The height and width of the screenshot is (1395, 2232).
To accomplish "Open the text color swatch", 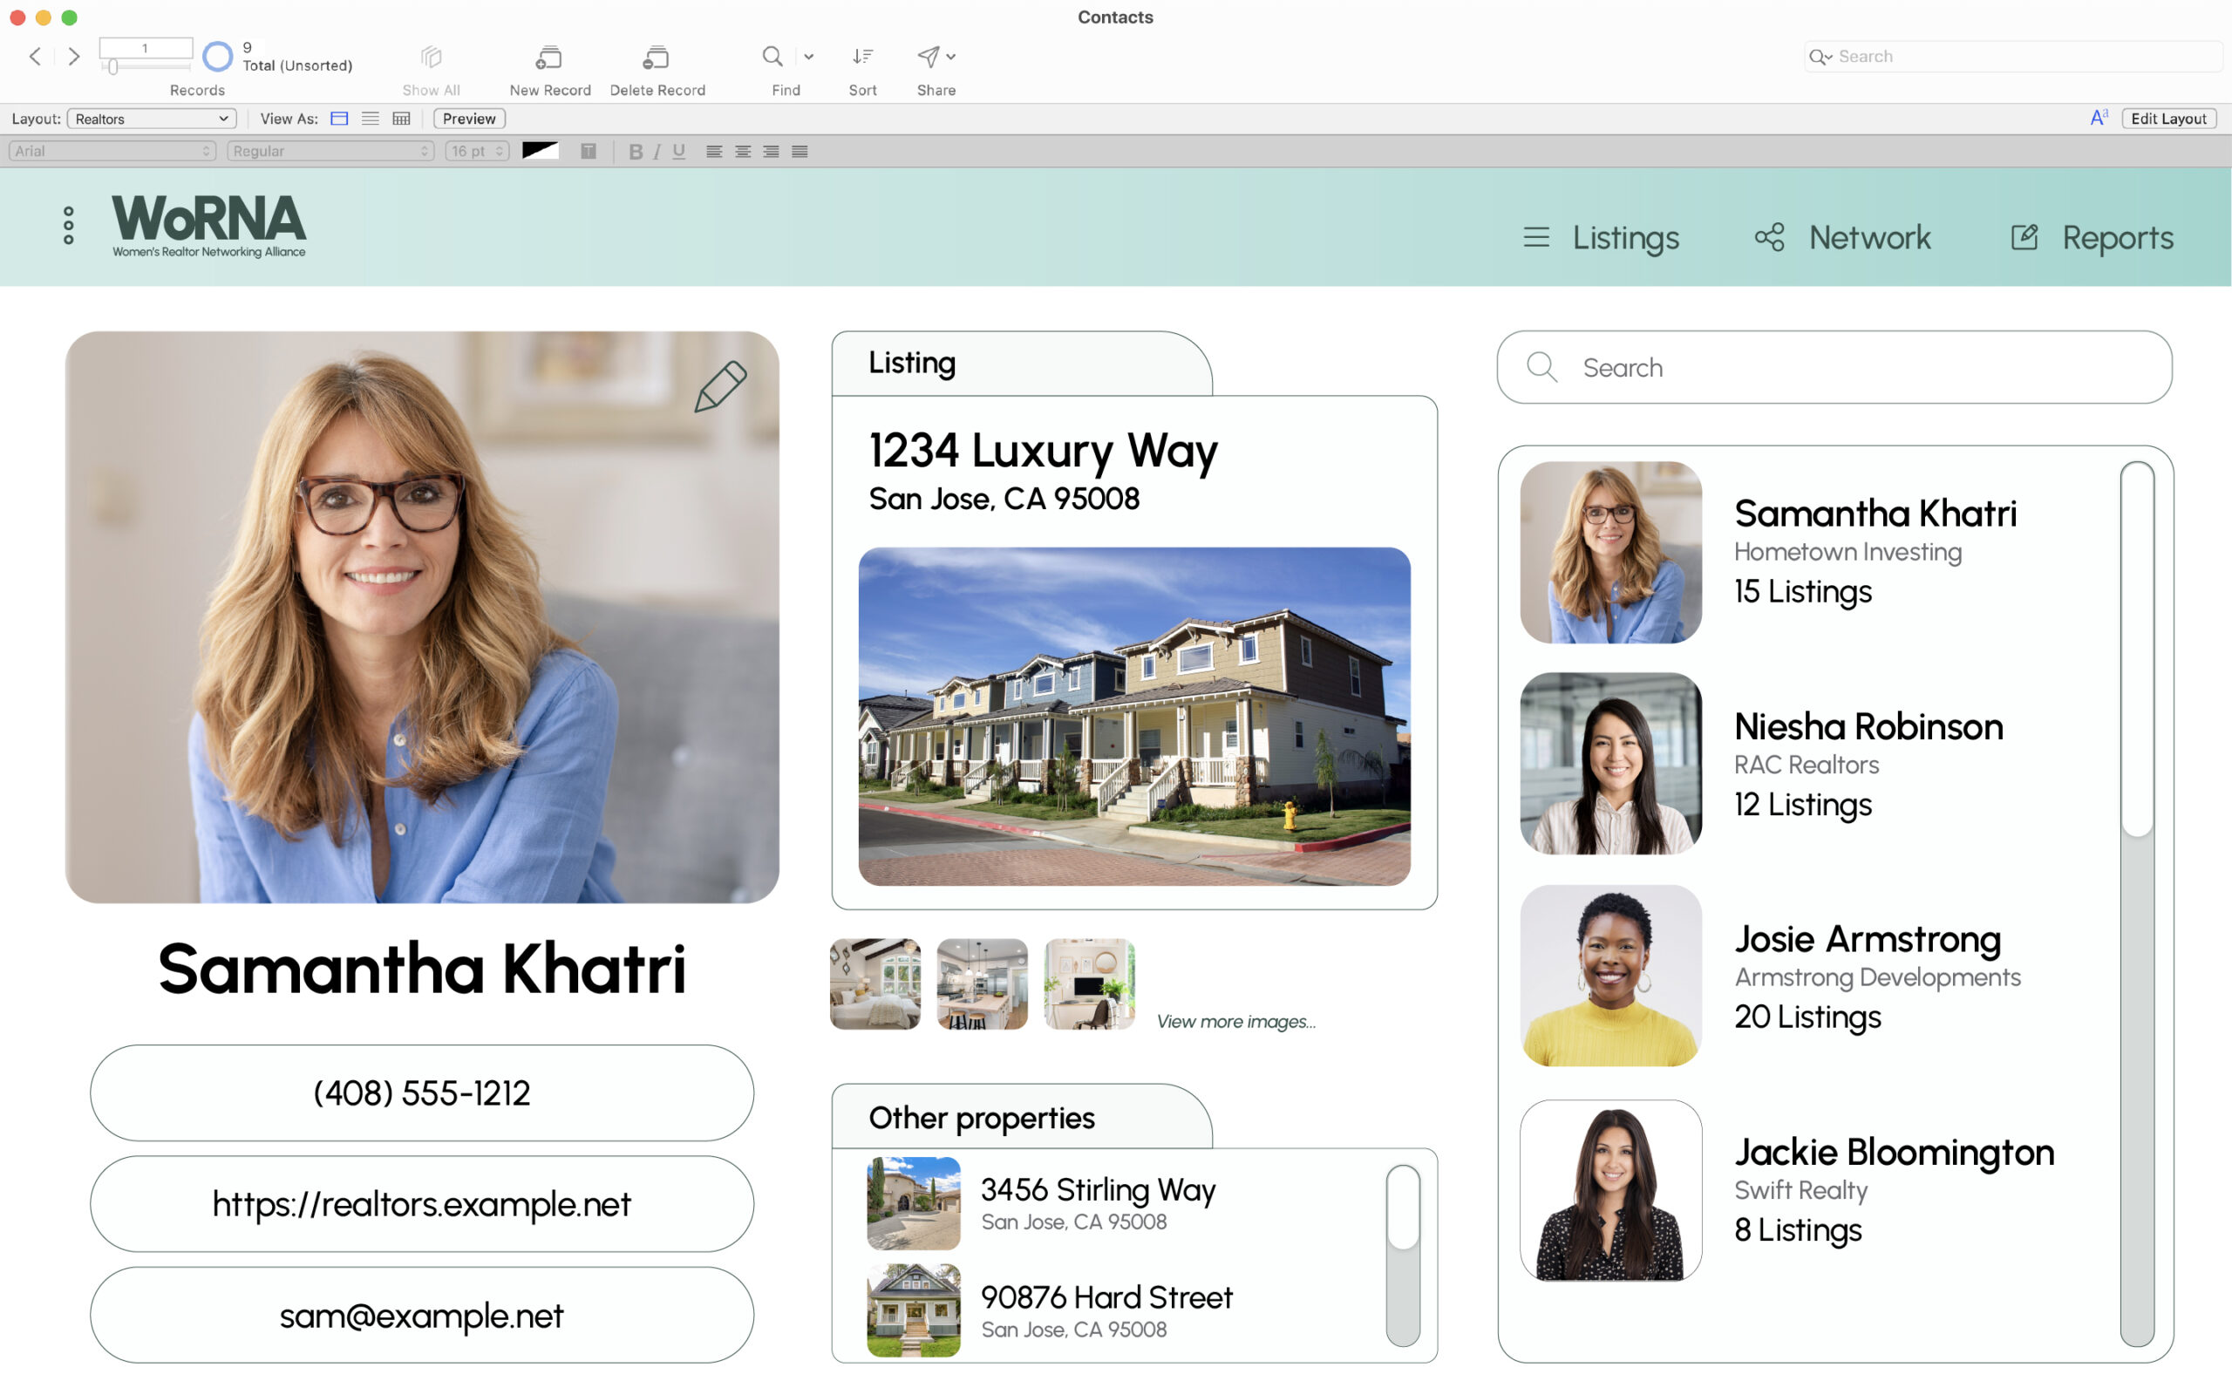I will [541, 152].
